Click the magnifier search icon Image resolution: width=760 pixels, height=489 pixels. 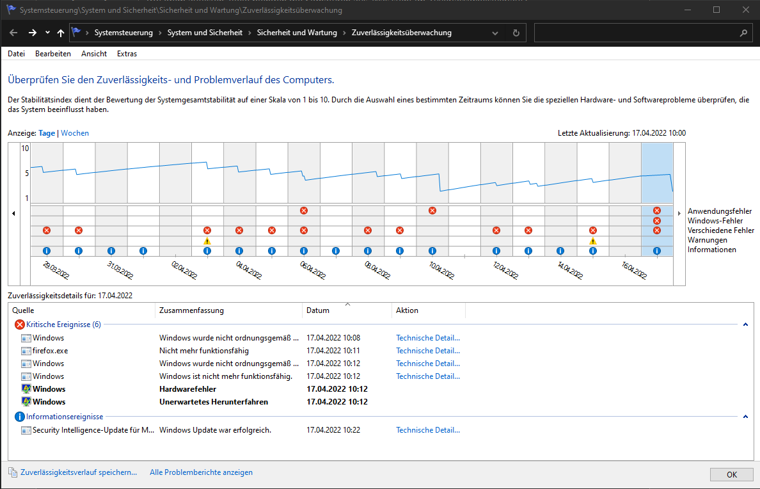pyautogui.click(x=743, y=33)
